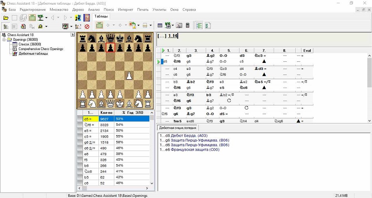The image size is (372, 198).
Task: Open dropdown next to colored shapes icon
Action: (x=138, y=25)
